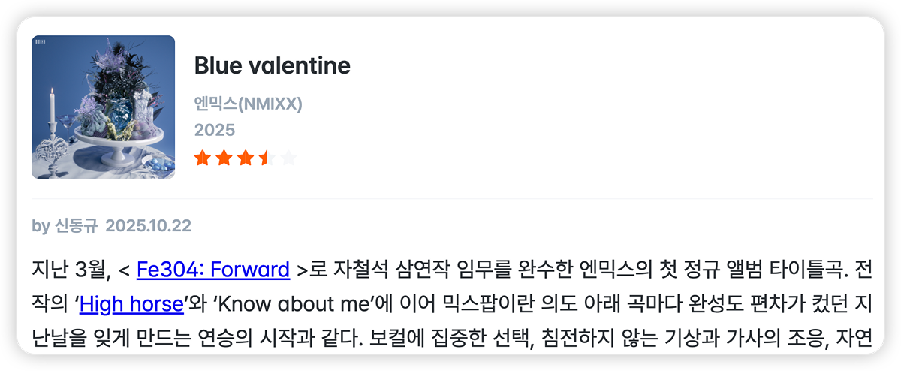Viewport: 901px width, 371px height.
Task: Open the Blue valentine album cover image
Action: click(x=103, y=107)
